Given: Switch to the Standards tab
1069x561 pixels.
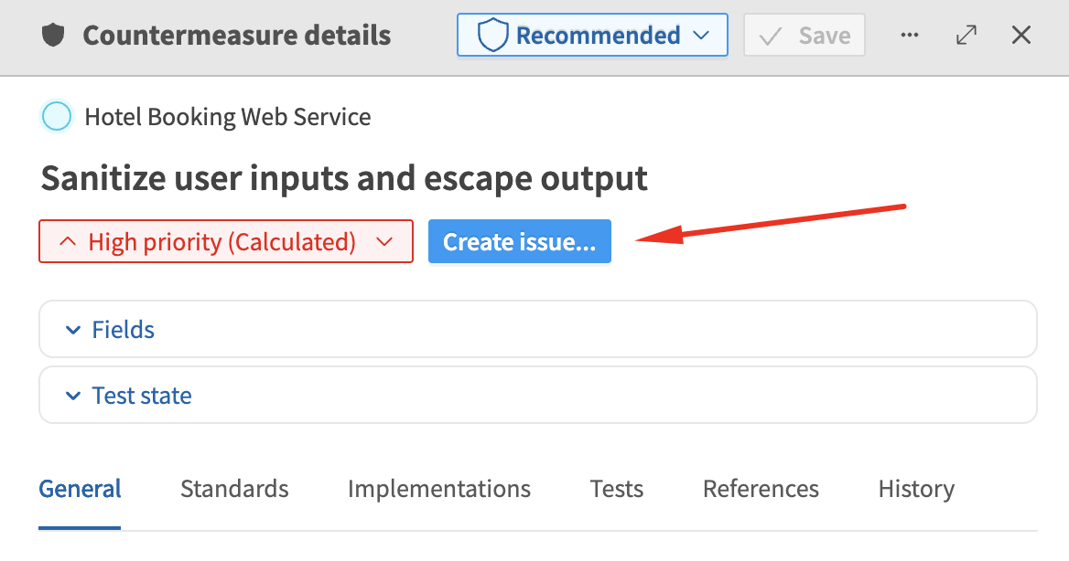Looking at the screenshot, I should tap(234, 489).
